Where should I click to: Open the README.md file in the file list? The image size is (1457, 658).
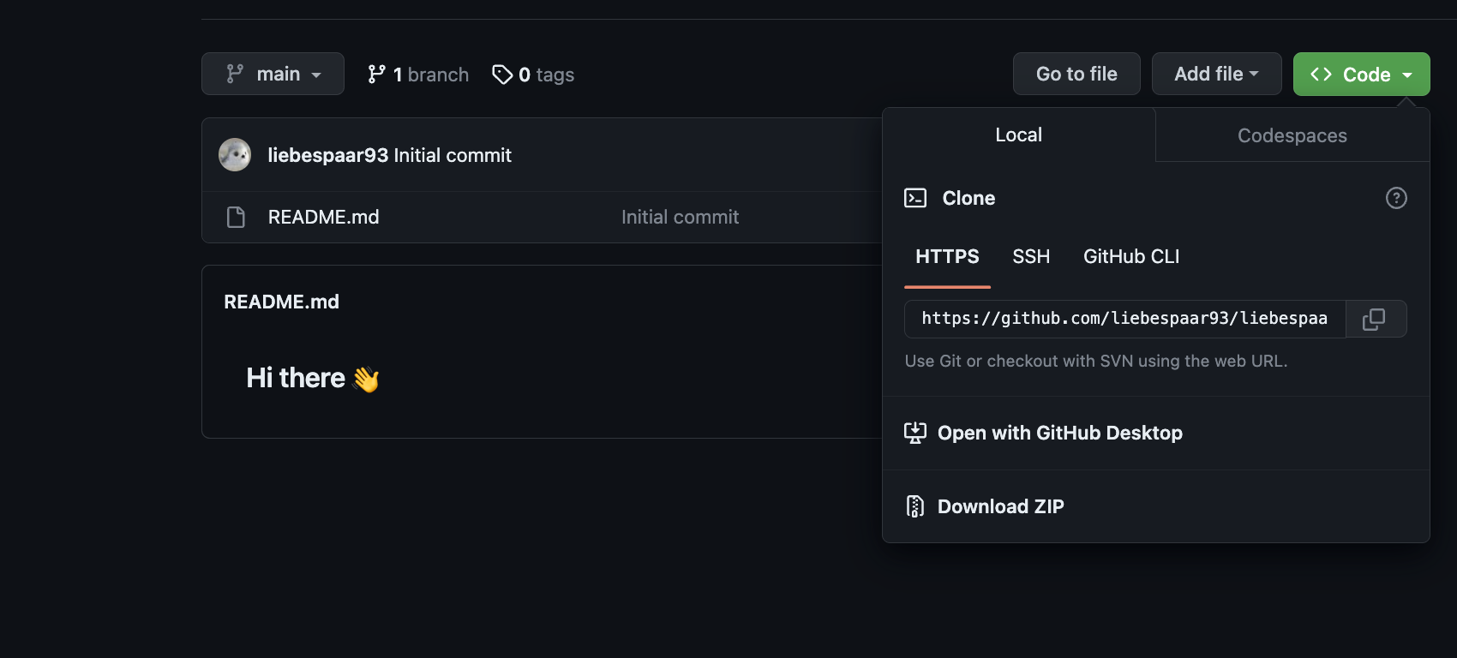click(x=324, y=217)
